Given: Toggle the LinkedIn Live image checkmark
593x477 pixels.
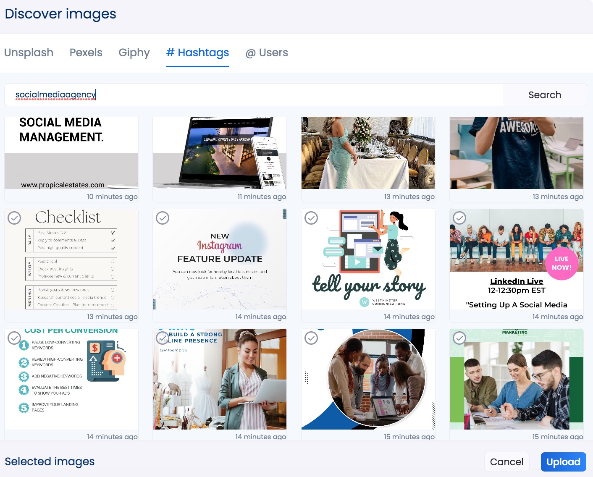Looking at the screenshot, I should pyautogui.click(x=459, y=218).
